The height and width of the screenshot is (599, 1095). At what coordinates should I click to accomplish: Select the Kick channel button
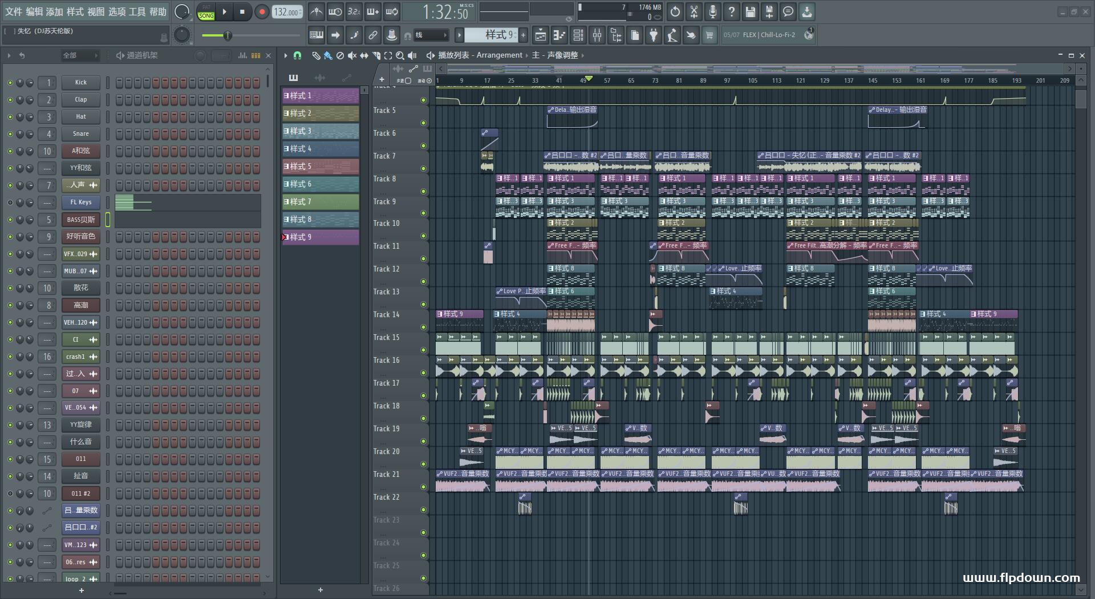[x=81, y=83]
